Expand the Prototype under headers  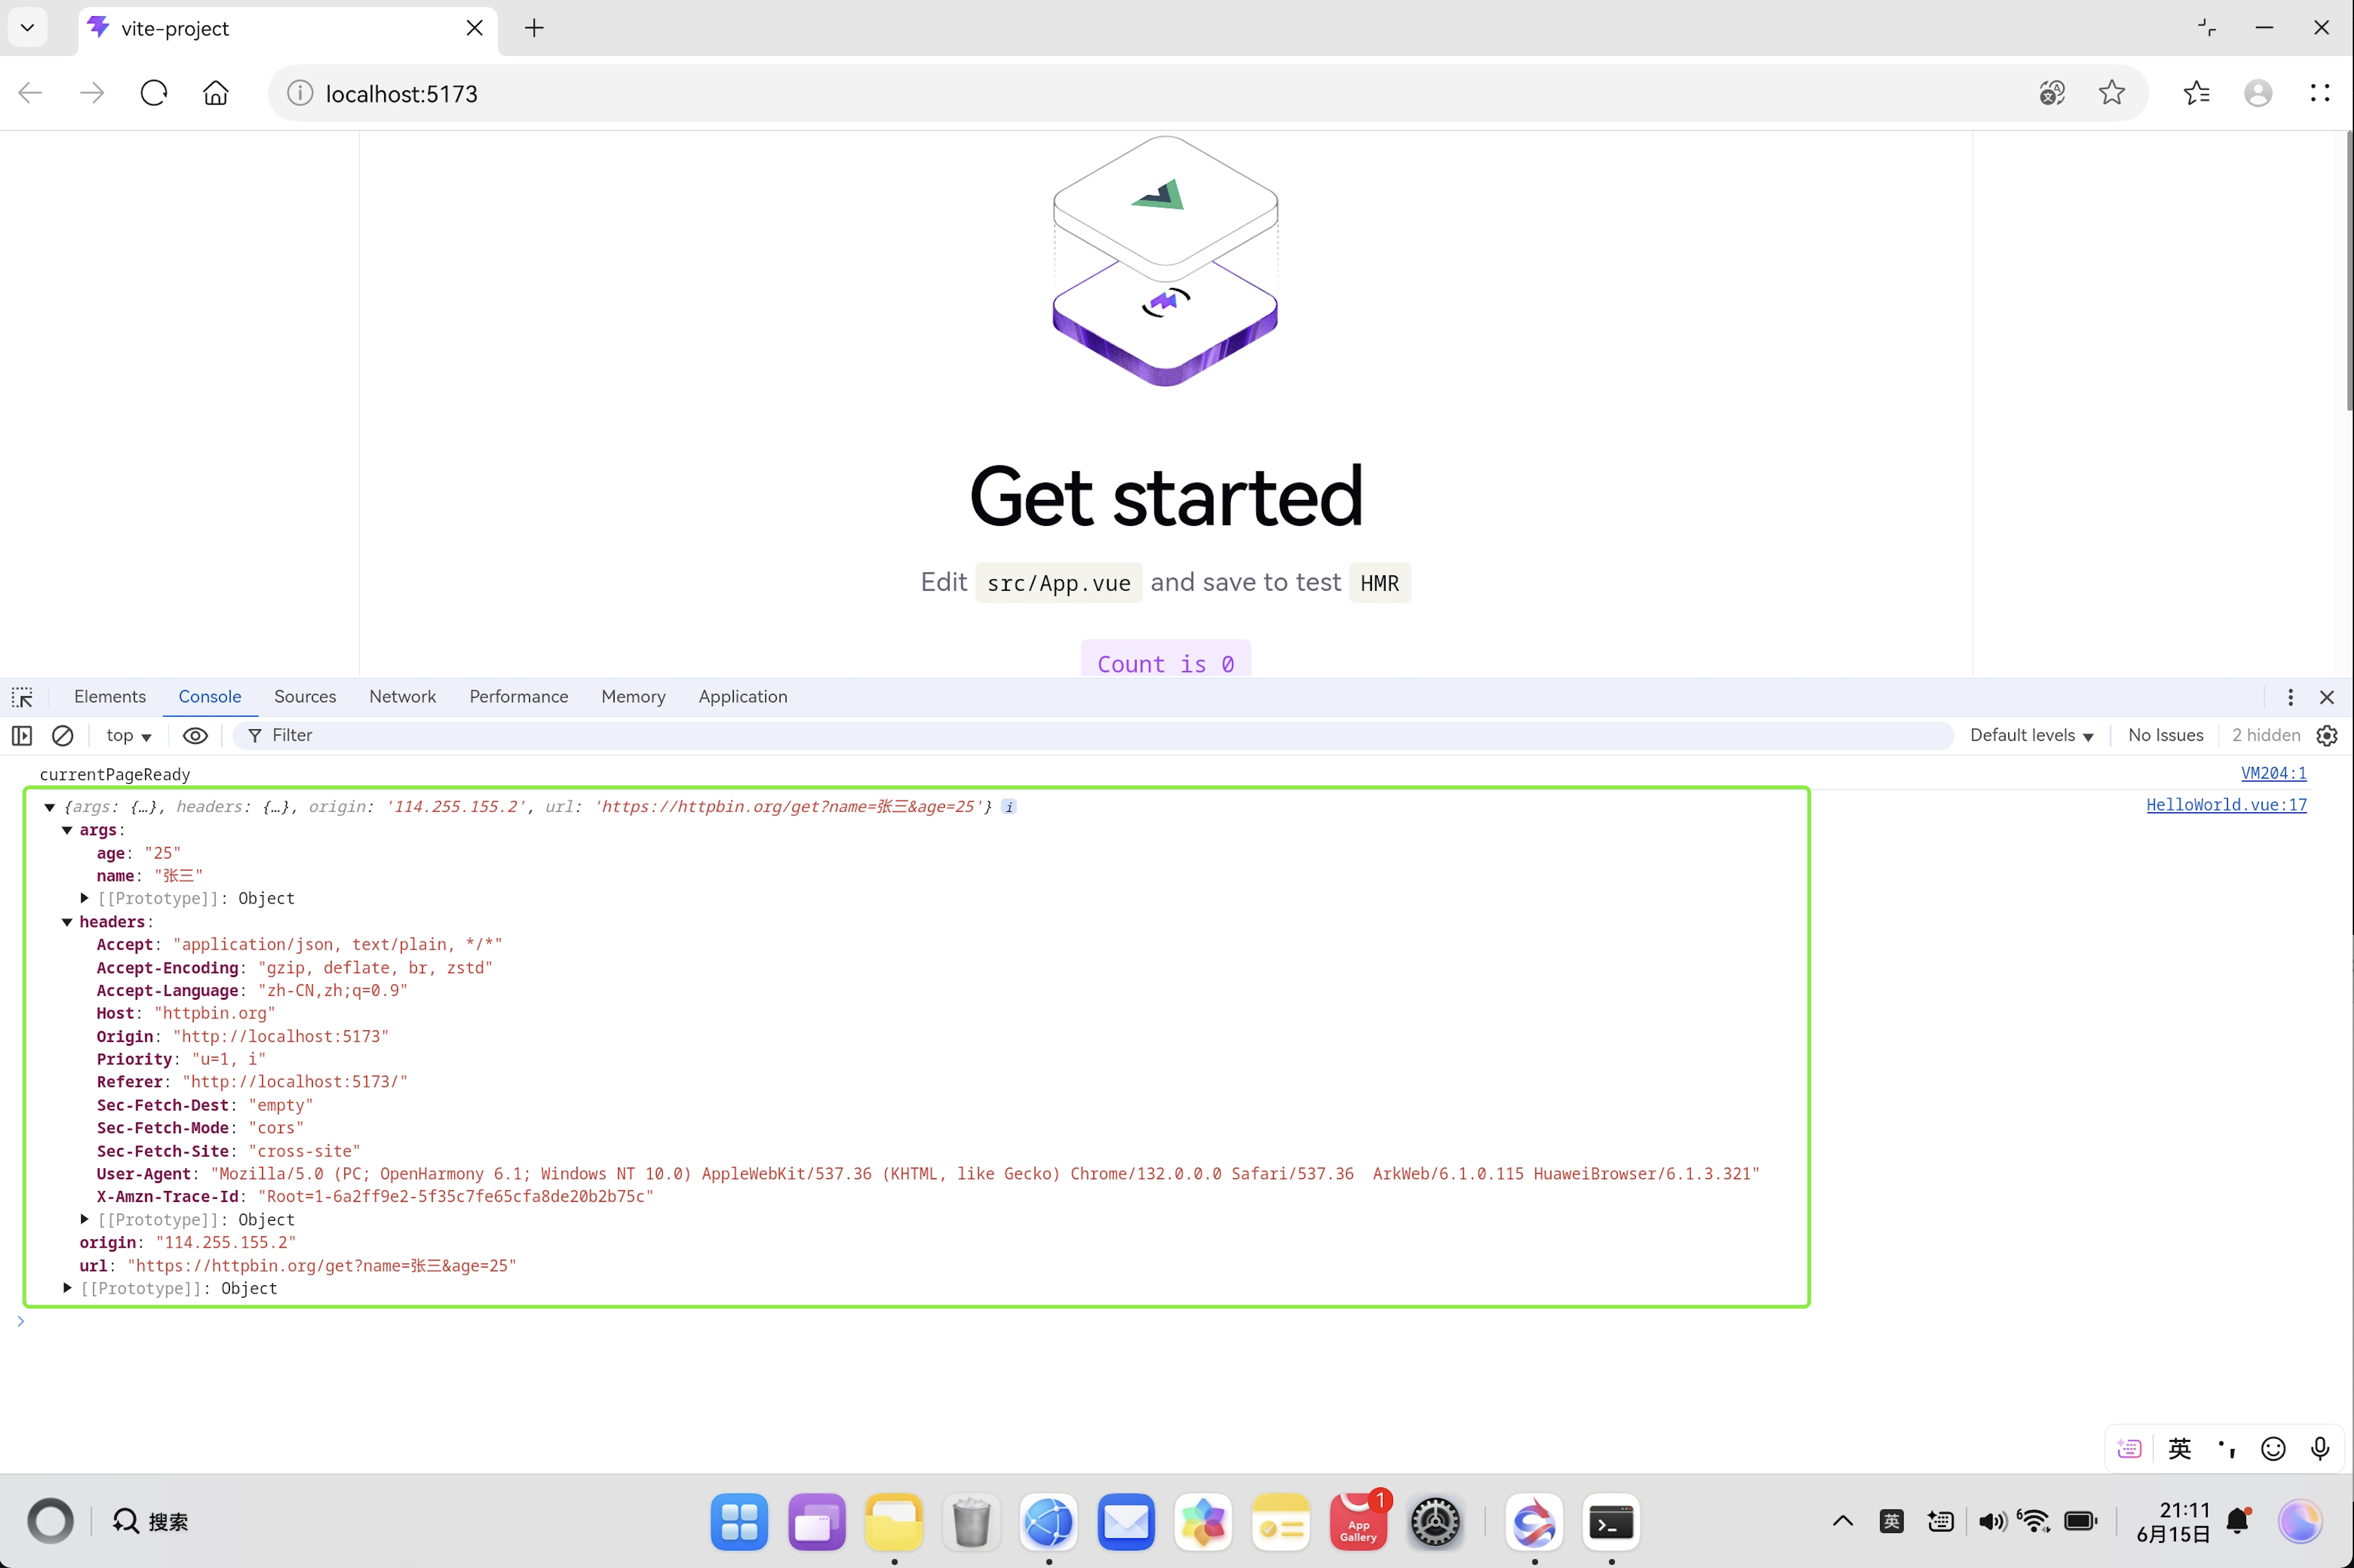tap(85, 1219)
